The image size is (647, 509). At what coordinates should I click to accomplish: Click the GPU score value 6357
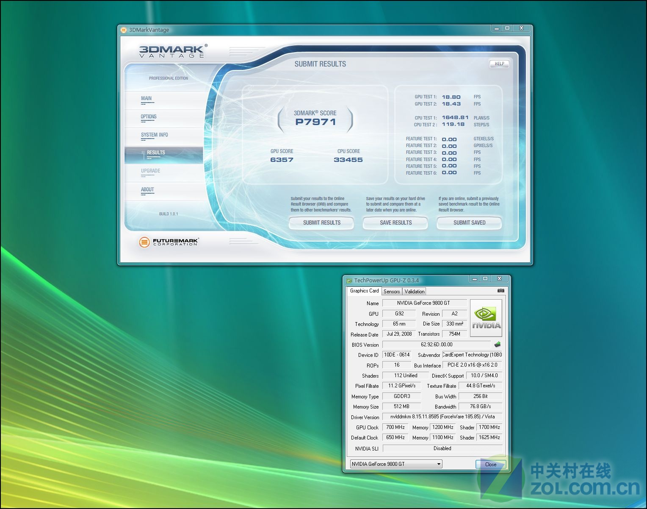coord(282,160)
